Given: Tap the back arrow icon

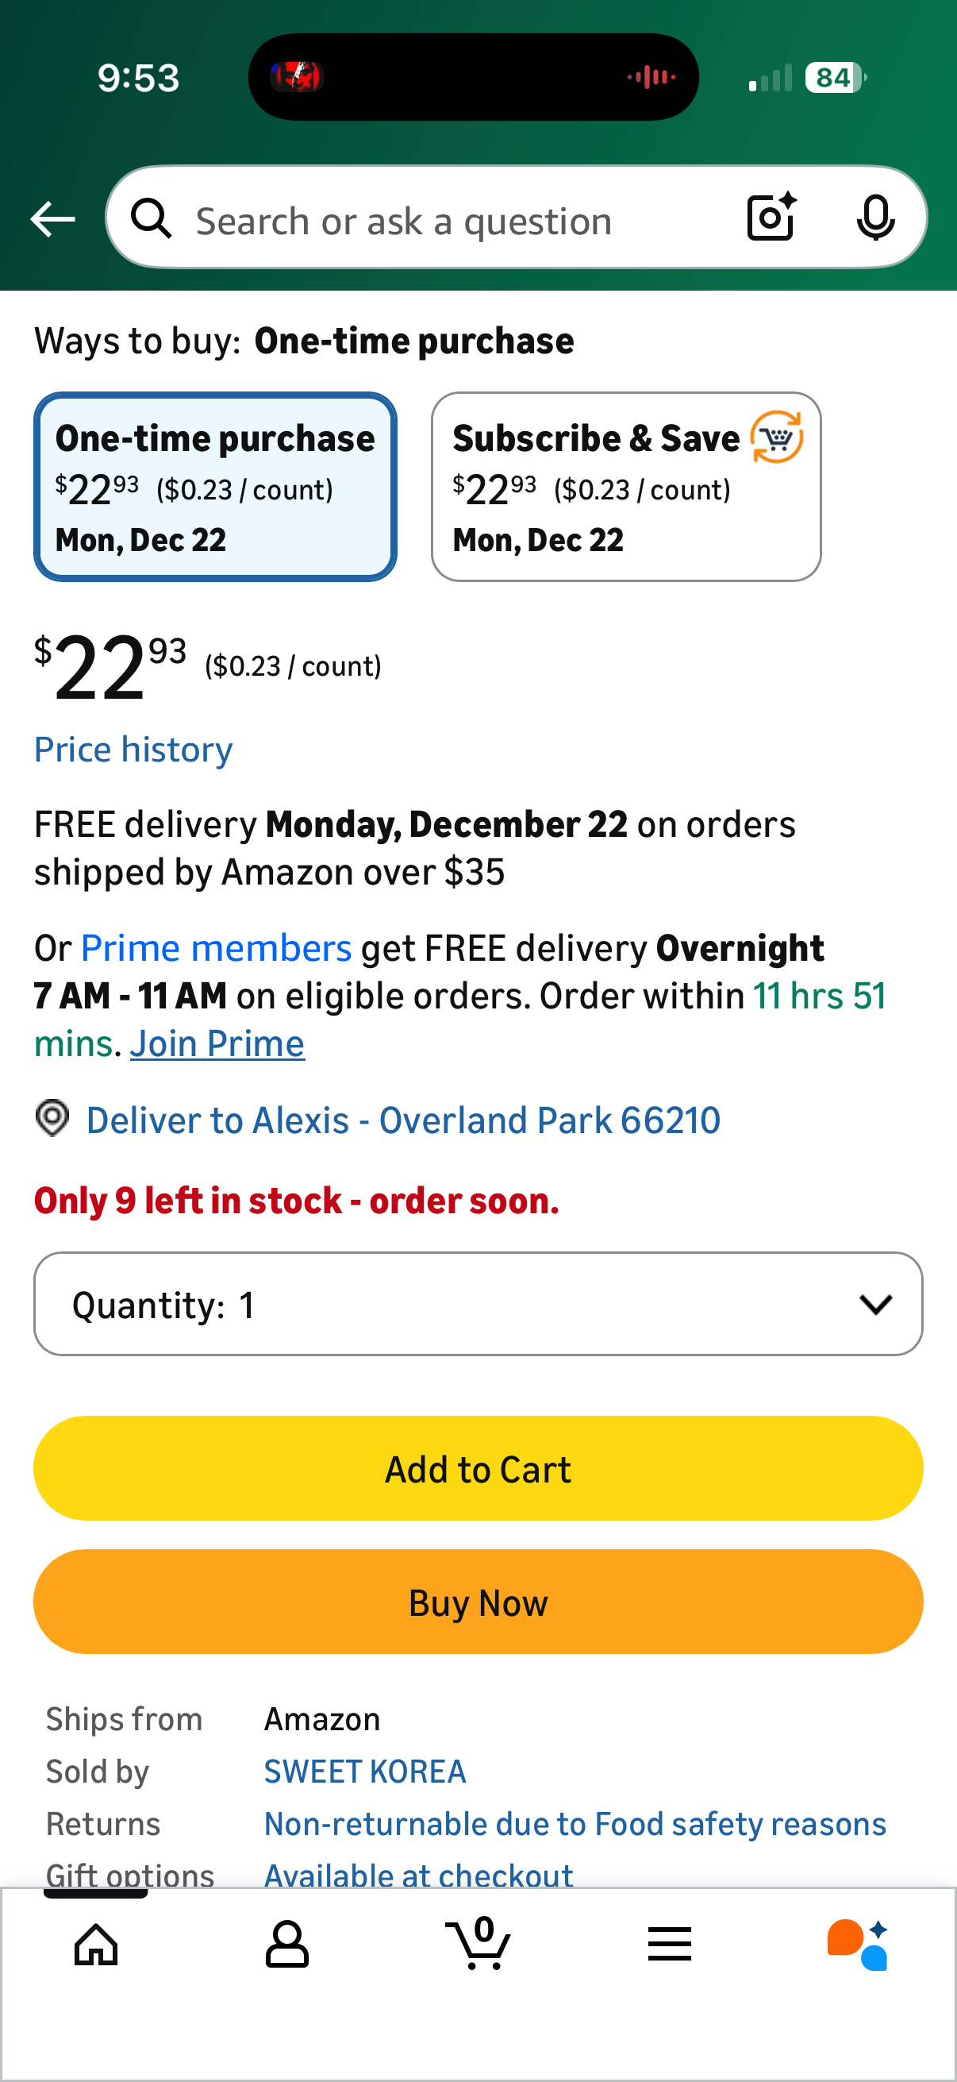Looking at the screenshot, I should click(52, 219).
